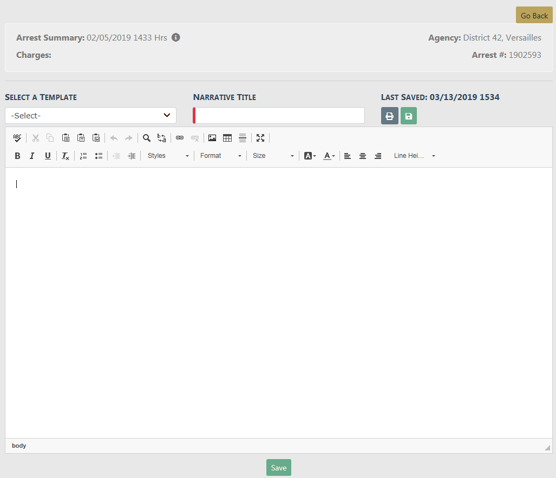
Task: Open the font Size dropdown
Action: pos(273,156)
